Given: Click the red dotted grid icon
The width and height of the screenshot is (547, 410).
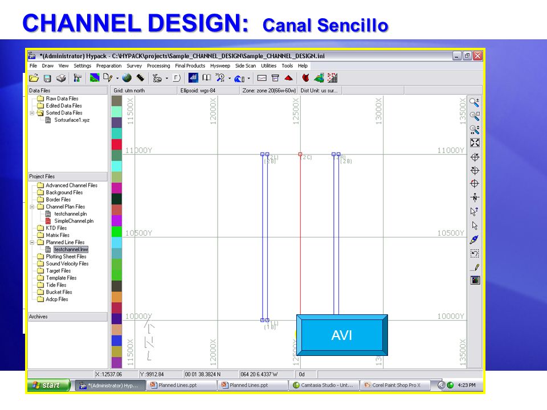Looking at the screenshot, I should coord(332,78).
